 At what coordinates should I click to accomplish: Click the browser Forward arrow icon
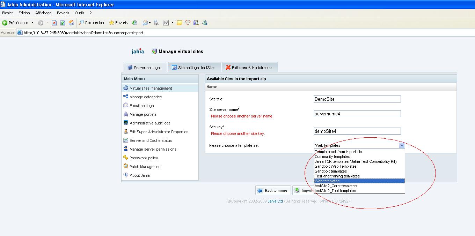pyautogui.click(x=41, y=23)
